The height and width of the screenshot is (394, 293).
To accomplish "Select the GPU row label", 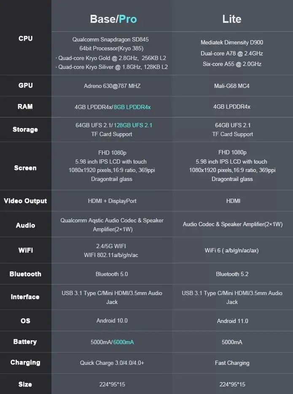I will click(x=26, y=85).
